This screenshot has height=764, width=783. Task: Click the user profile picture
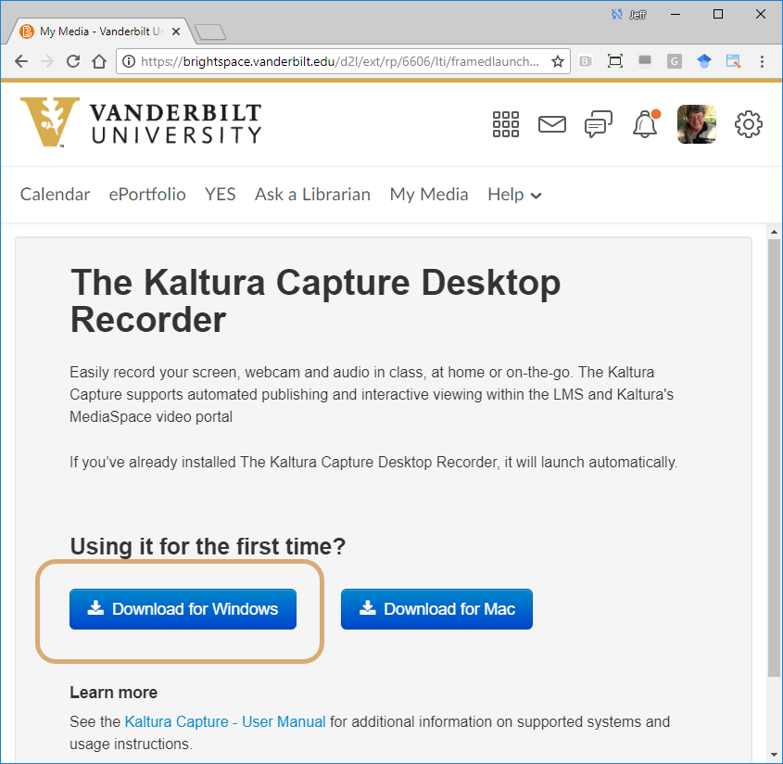point(697,124)
